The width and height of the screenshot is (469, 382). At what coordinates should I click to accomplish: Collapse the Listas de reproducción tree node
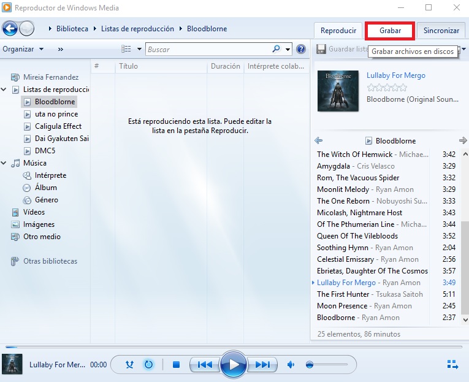coord(4,90)
